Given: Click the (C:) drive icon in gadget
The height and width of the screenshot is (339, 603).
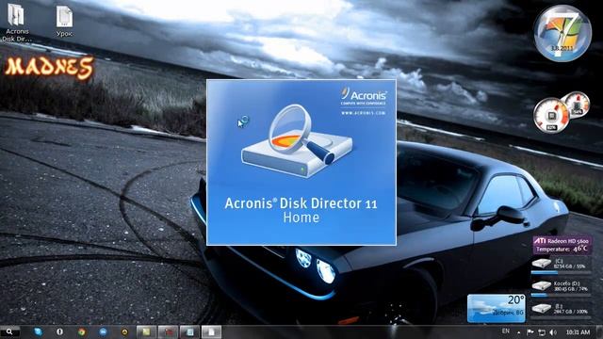Looking at the screenshot, I should pyautogui.click(x=542, y=264).
